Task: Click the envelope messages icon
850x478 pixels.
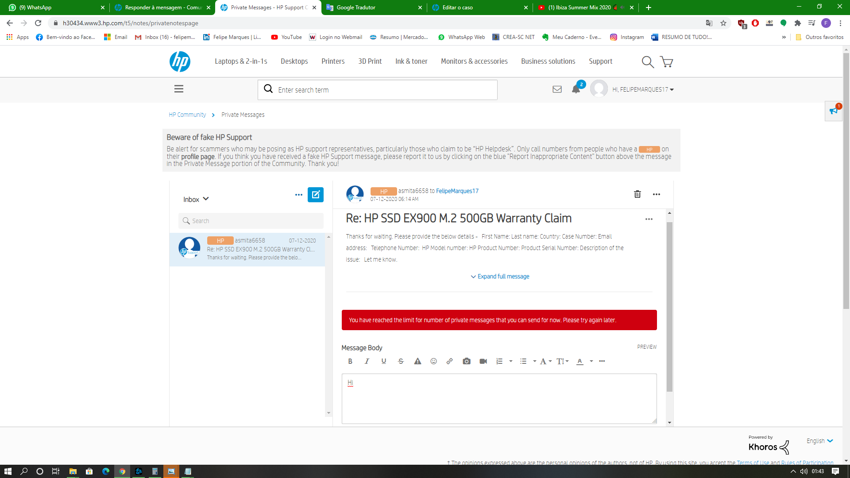Action: (x=557, y=89)
